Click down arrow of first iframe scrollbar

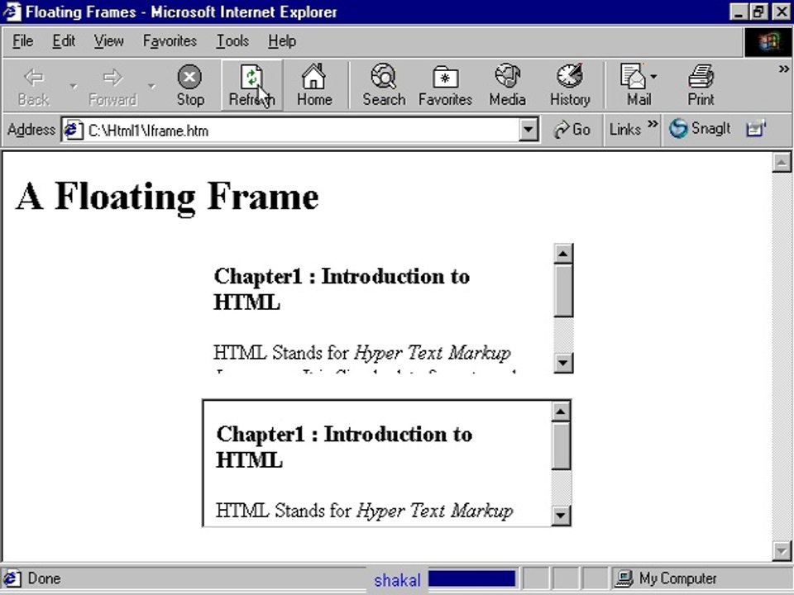pyautogui.click(x=563, y=363)
